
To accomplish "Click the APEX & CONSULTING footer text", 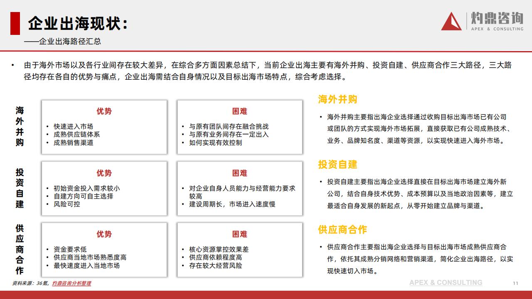I will (x=446, y=282).
